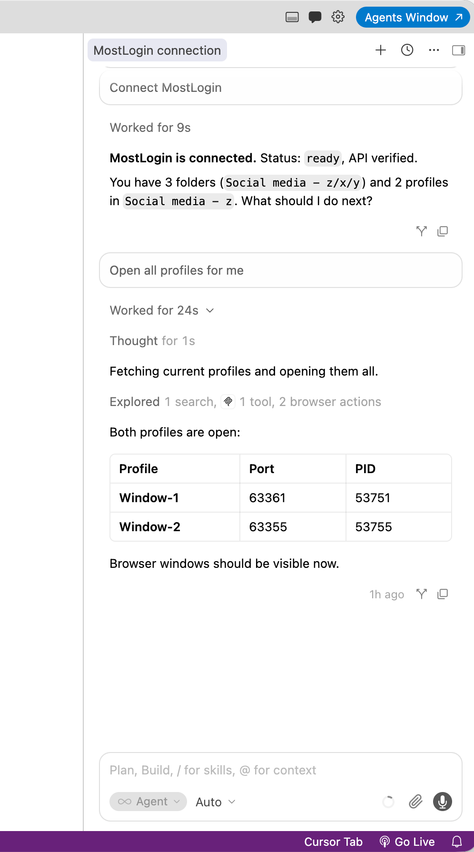
Task: Toggle the microphone voice input button
Action: 443,802
